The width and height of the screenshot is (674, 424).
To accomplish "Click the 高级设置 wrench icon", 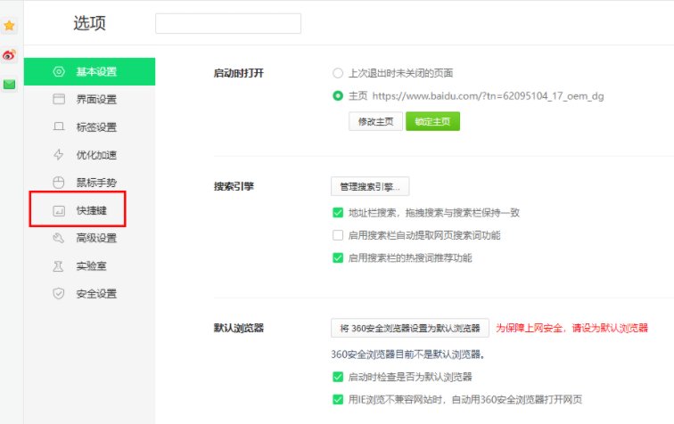I will [x=59, y=238].
